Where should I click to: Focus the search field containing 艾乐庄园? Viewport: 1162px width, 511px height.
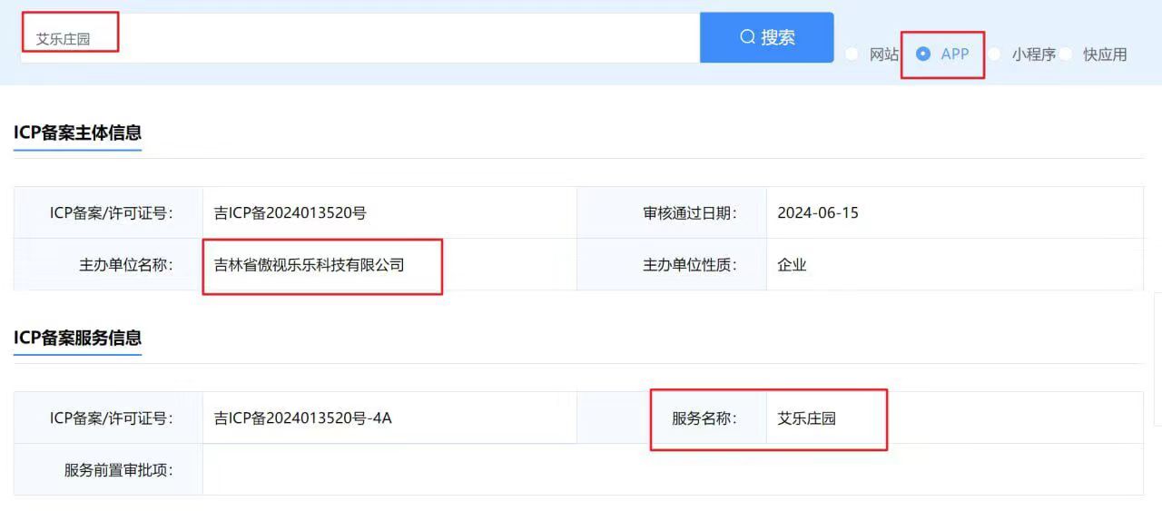click(360, 38)
